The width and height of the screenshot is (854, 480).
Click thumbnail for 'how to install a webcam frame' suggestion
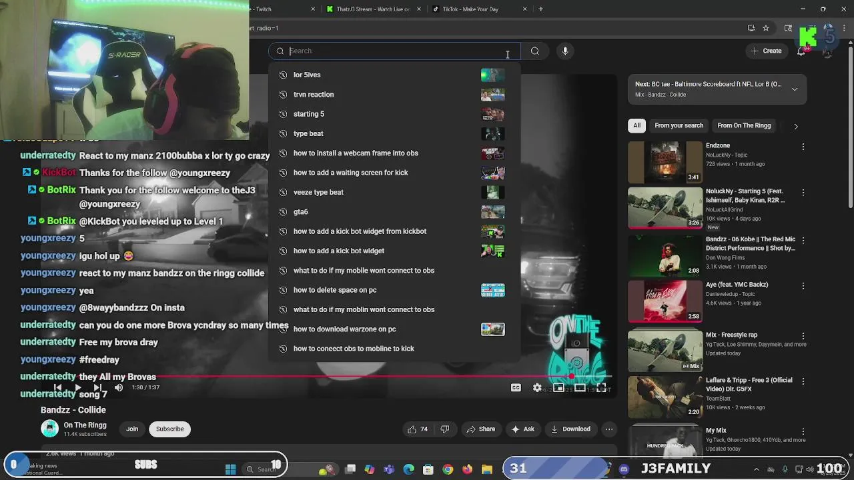point(493,153)
